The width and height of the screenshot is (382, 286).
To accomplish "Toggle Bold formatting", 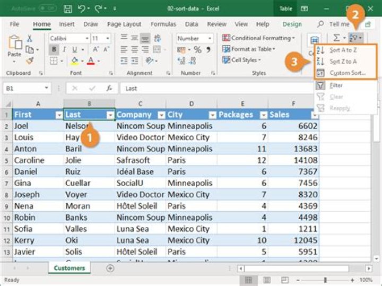I will point(54,50).
